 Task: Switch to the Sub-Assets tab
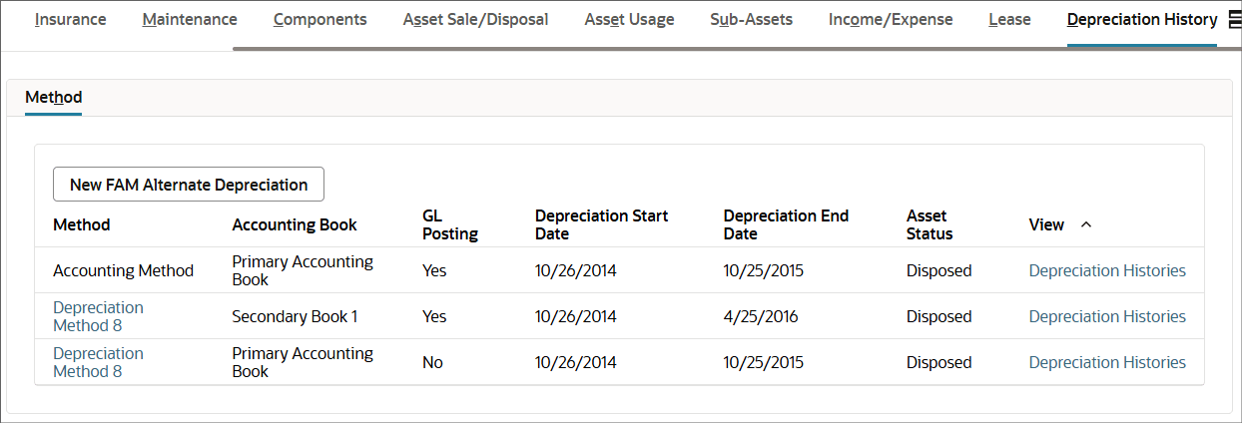[x=752, y=19]
